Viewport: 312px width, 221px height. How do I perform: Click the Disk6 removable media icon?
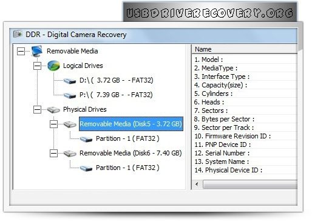[70, 154]
